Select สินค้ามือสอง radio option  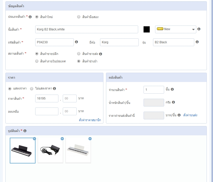click(79, 17)
